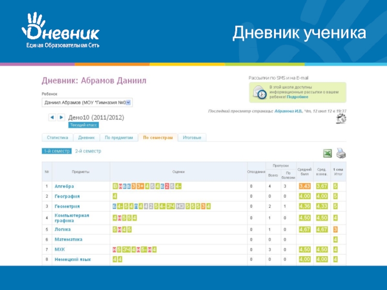Switch to the Статистика tab
Image resolution: width=387 pixels, height=290 pixels.
pyautogui.click(x=58, y=138)
